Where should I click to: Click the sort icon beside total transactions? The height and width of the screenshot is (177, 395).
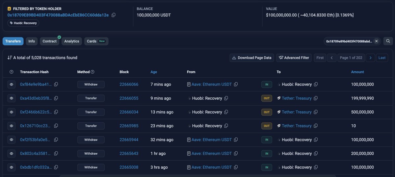click(x=10, y=58)
